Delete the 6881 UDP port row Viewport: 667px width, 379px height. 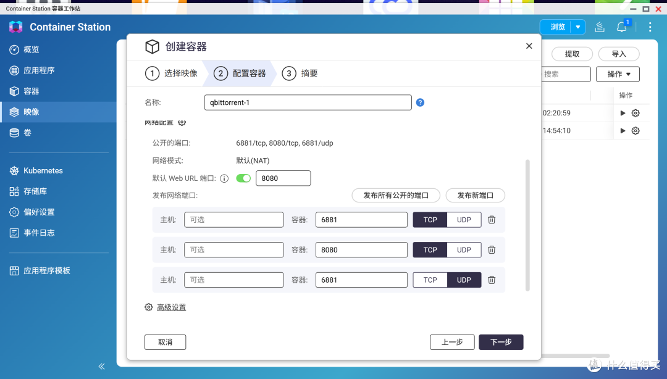492,280
